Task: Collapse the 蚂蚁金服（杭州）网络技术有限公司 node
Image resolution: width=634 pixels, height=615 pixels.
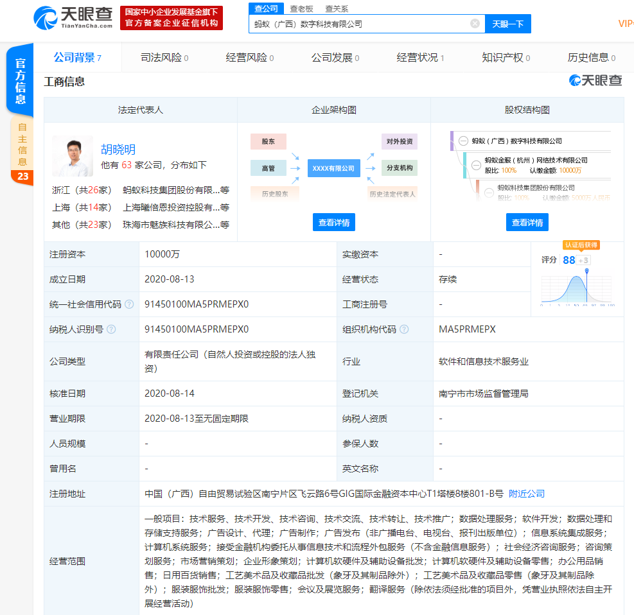Action: tap(476, 165)
